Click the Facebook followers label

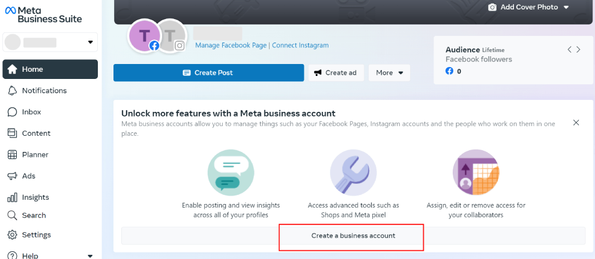coord(479,59)
